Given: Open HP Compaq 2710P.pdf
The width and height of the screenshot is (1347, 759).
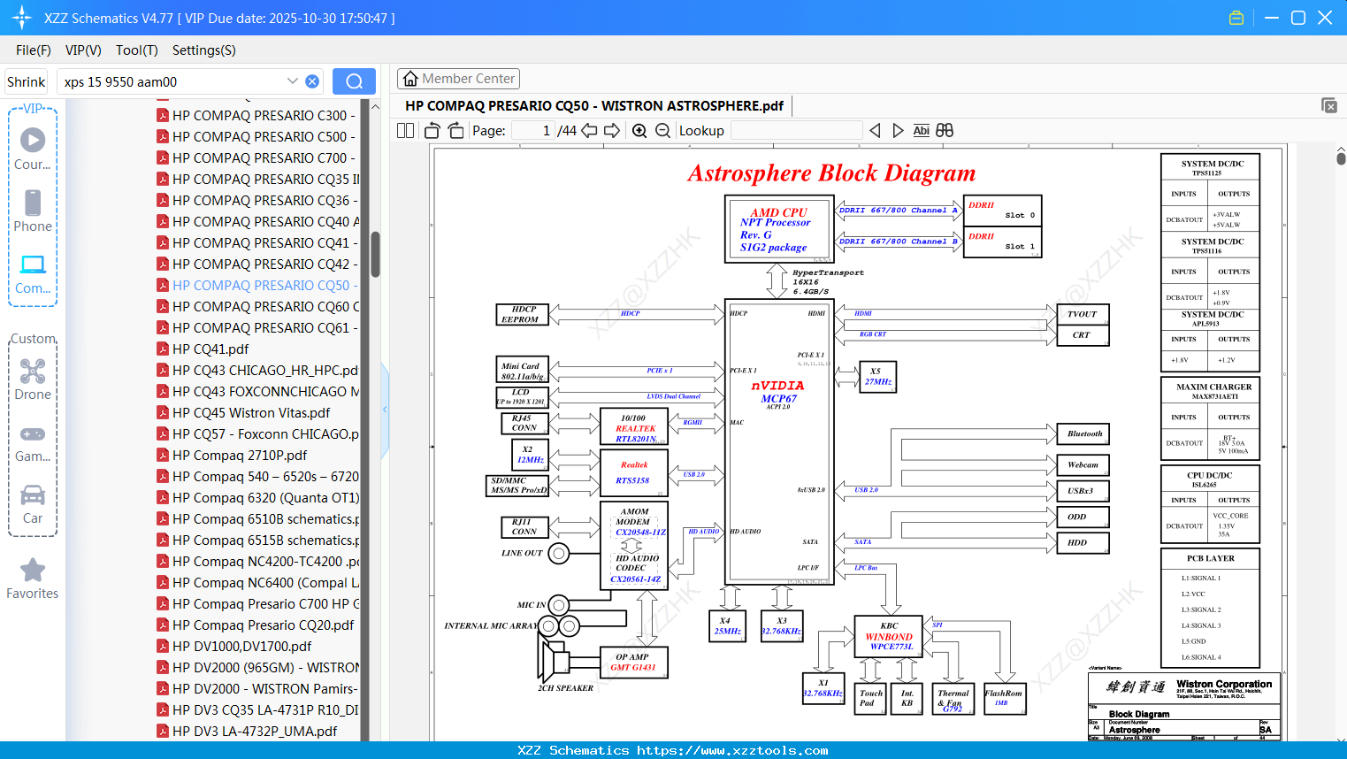Looking at the screenshot, I should tap(232, 455).
